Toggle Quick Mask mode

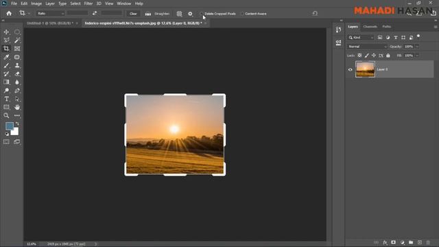click(6, 142)
